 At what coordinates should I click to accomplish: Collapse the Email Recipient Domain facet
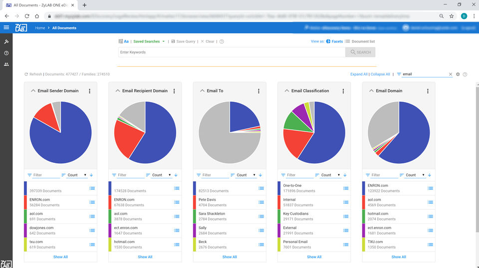click(x=118, y=91)
